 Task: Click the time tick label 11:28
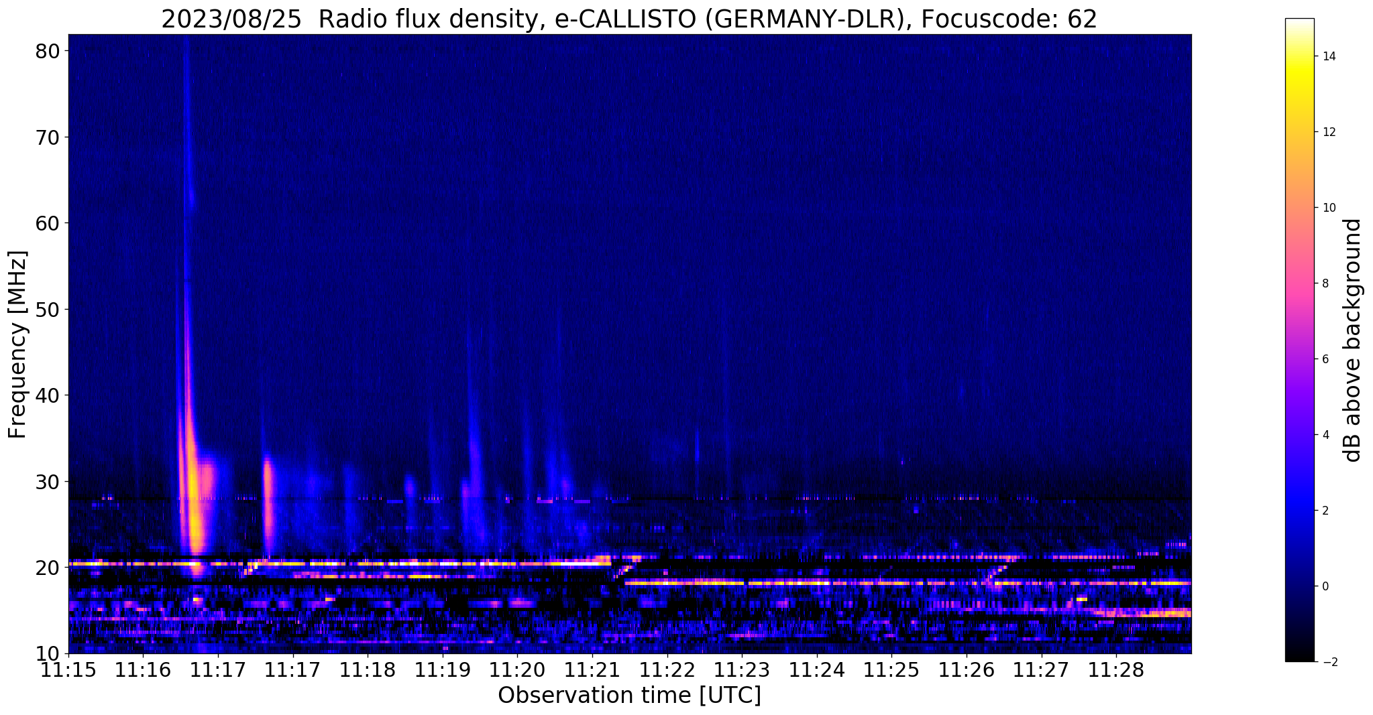(x=1116, y=670)
